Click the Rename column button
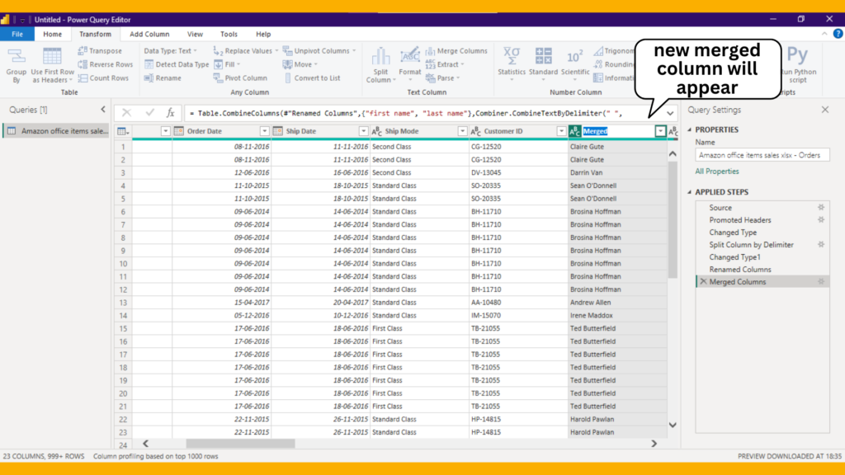This screenshot has width=845, height=475. coord(163,78)
